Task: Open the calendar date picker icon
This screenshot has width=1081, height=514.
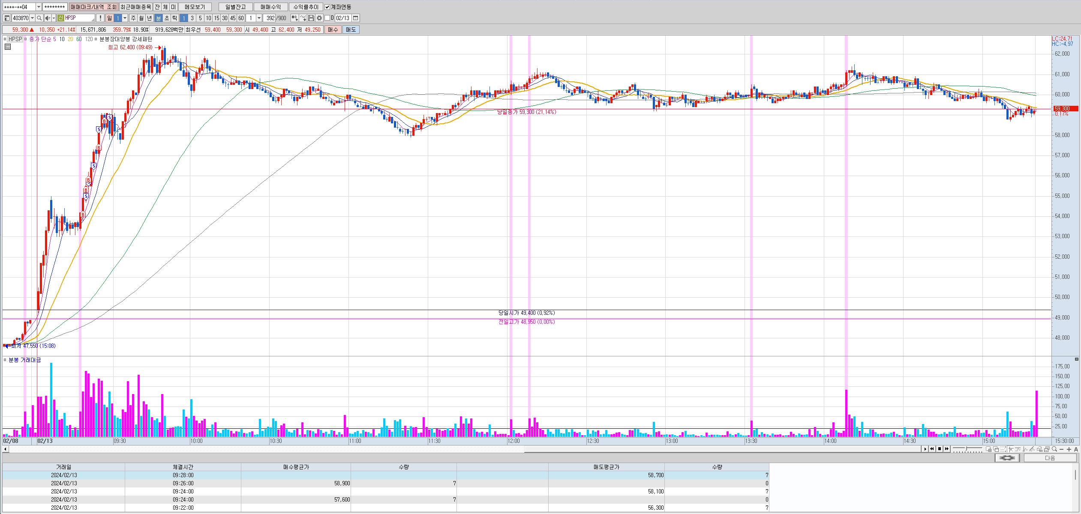Action: (x=356, y=18)
